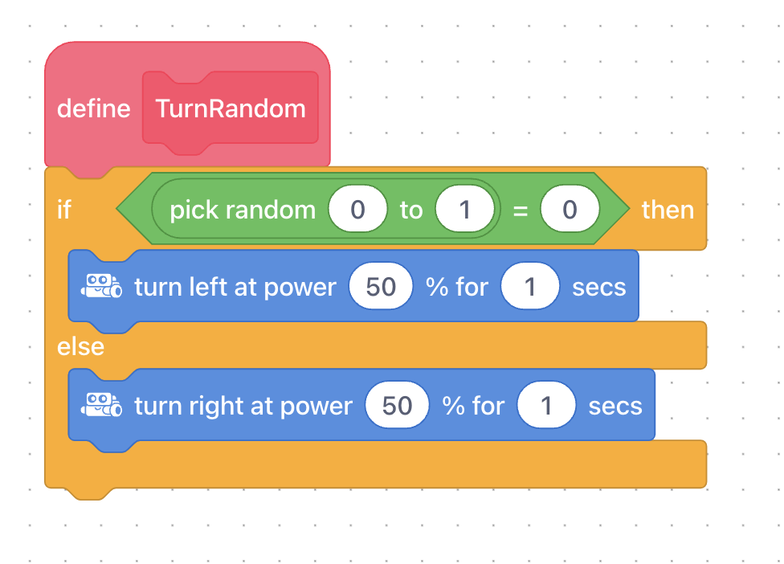784x564 pixels.
Task: Edit the equals comparison value 0
Action: pos(570,209)
